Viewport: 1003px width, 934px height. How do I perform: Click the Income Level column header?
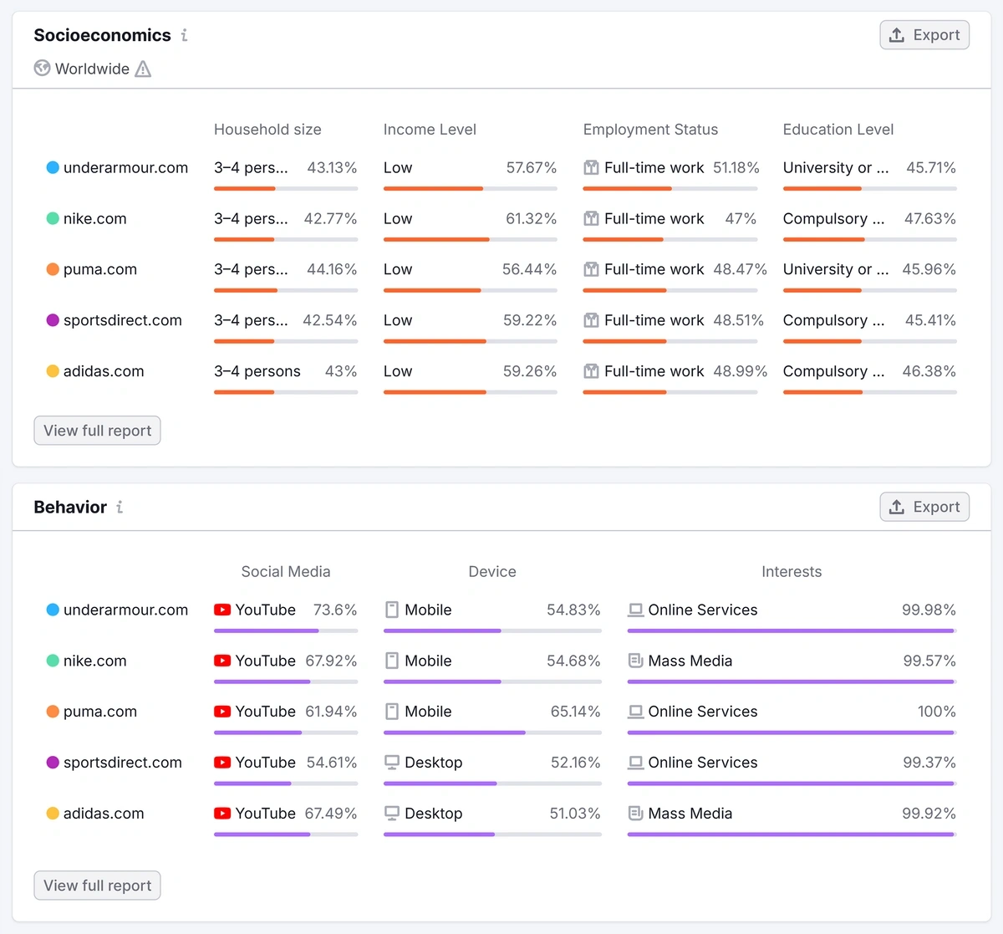pos(430,130)
